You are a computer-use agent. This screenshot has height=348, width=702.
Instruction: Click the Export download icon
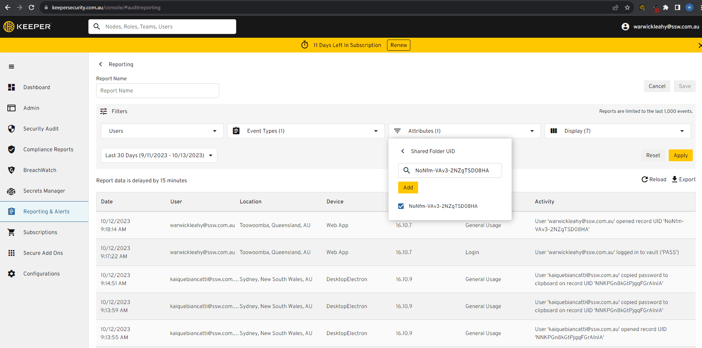(x=675, y=179)
